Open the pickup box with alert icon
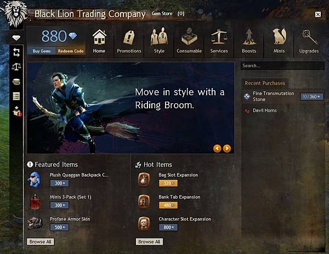The image size is (329, 254). (x=17, y=111)
